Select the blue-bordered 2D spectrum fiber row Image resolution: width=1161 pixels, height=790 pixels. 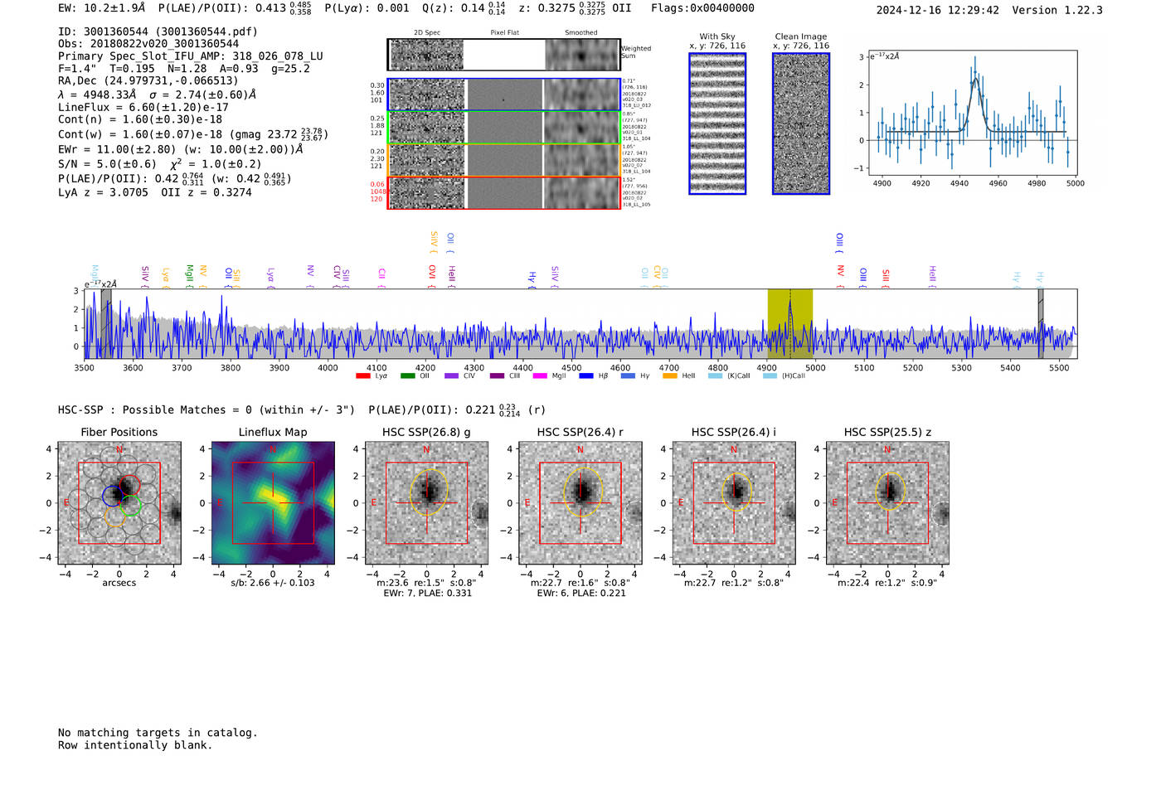(x=503, y=95)
